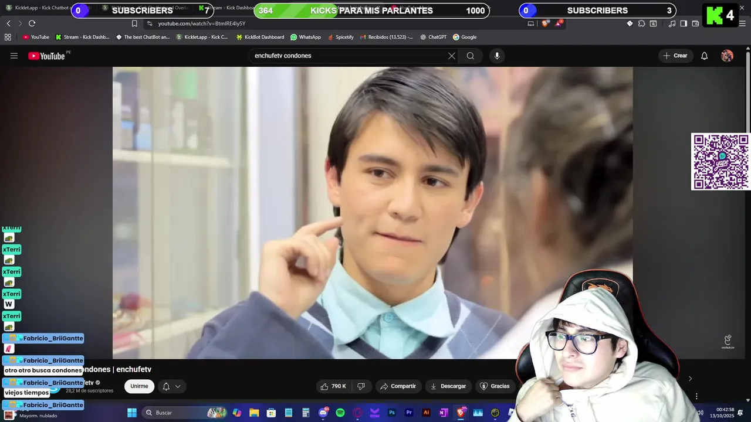This screenshot has width=751, height=422.
Task: Open Brave Rewards triangle icon
Action: click(x=559, y=23)
